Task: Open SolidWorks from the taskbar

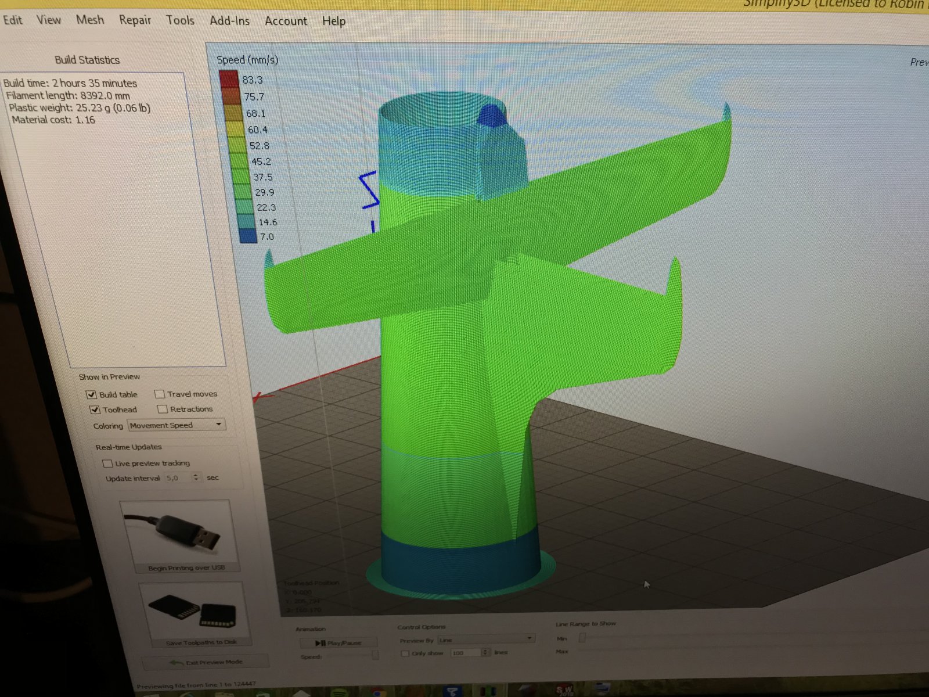Action: click(564, 690)
